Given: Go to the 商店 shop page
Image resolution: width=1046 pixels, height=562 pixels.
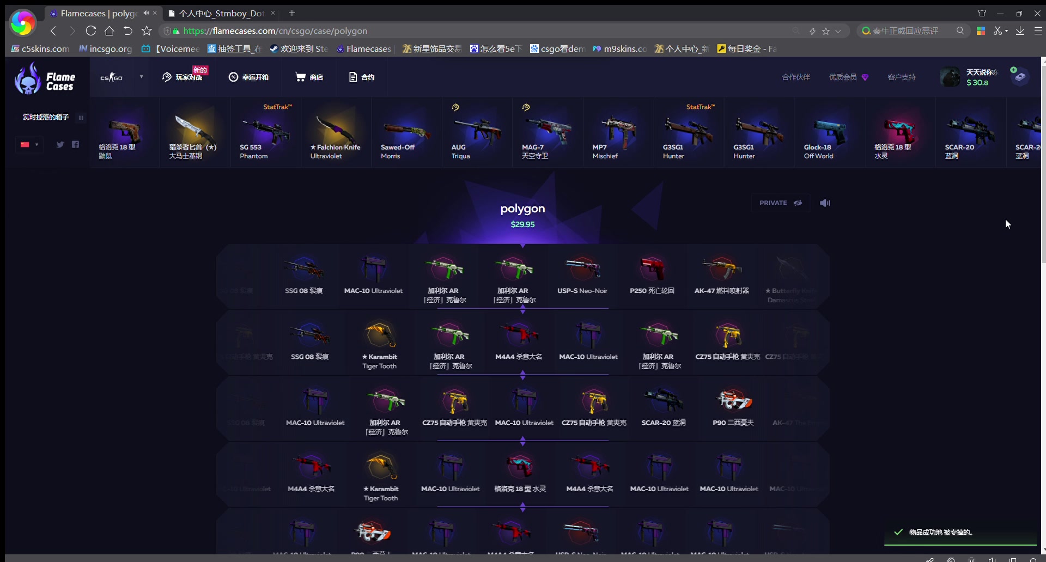Looking at the screenshot, I should coord(309,77).
